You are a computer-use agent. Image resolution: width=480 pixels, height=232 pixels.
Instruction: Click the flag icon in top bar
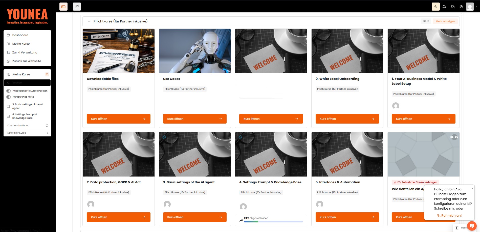point(77,7)
